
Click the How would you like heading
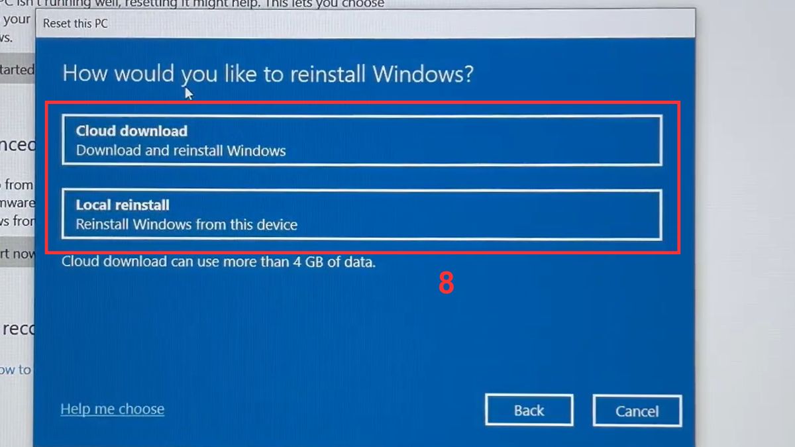click(268, 74)
